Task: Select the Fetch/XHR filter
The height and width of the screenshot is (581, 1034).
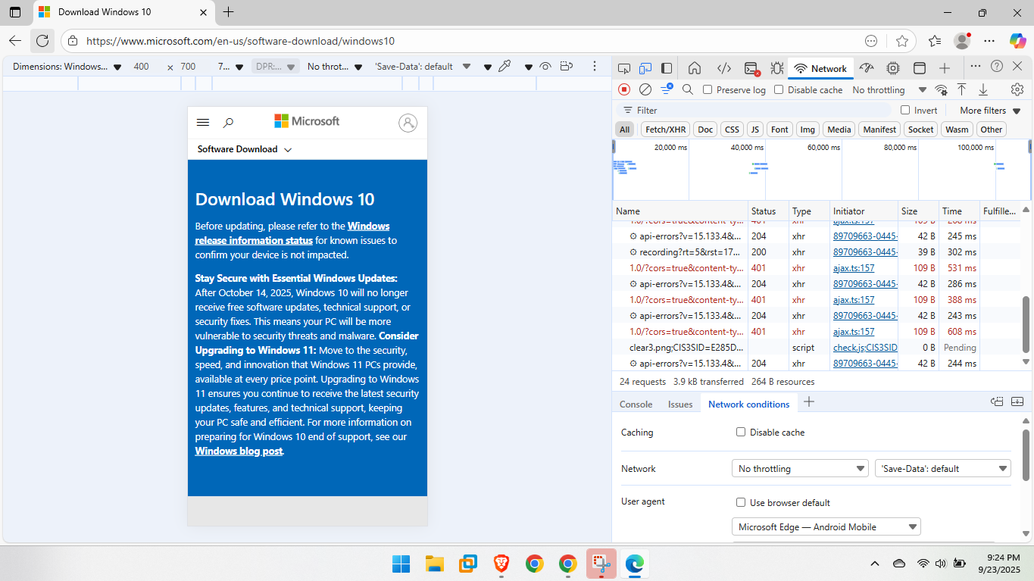Action: pyautogui.click(x=665, y=130)
